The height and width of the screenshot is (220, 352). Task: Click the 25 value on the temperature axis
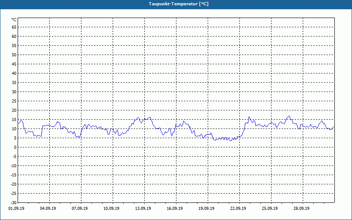click(14, 101)
